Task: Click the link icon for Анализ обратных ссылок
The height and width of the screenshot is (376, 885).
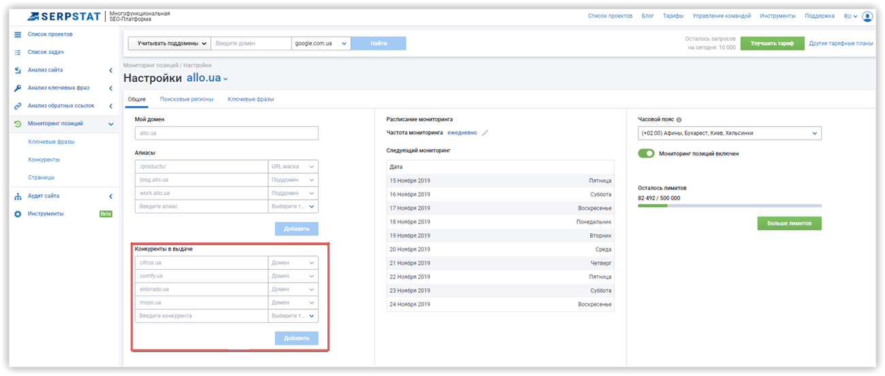Action: pos(18,106)
